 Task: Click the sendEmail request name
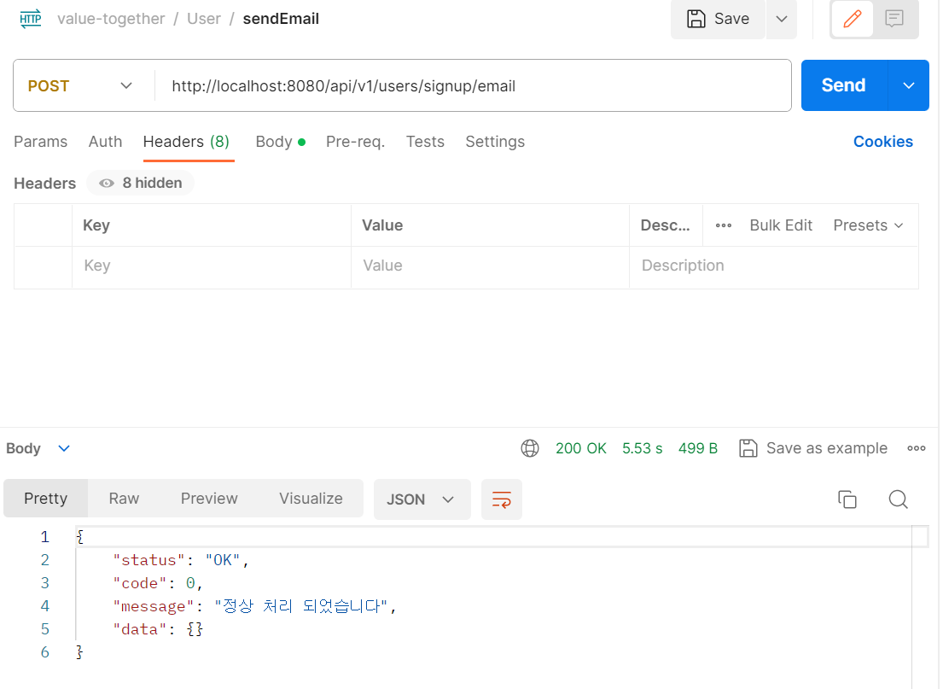(x=281, y=19)
